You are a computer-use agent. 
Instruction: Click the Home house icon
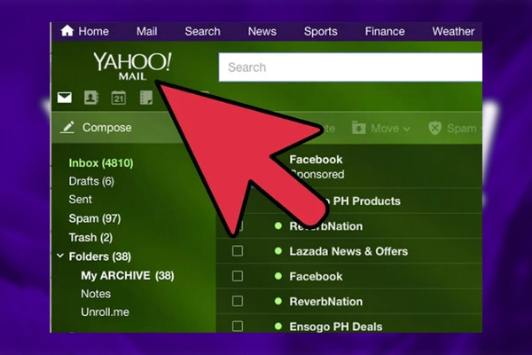tap(67, 31)
